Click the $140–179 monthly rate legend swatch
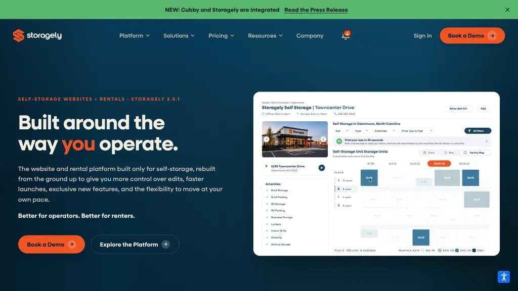This screenshot has height=291, width=518. [457, 251]
